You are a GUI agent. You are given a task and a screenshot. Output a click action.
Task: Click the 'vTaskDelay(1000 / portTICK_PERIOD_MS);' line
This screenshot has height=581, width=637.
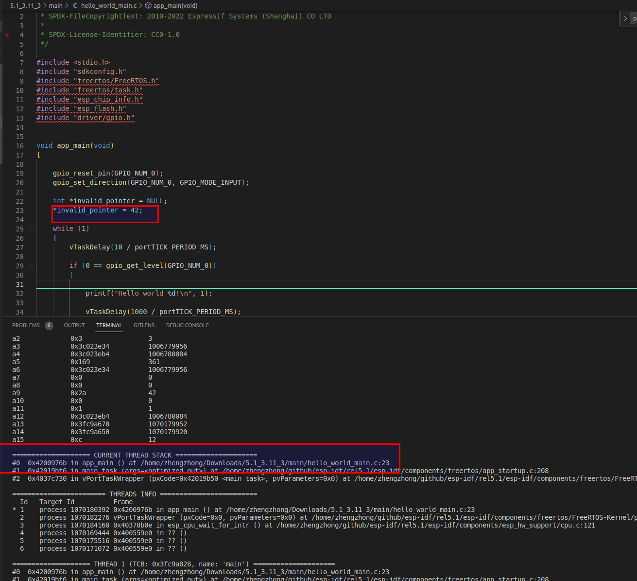coord(163,312)
